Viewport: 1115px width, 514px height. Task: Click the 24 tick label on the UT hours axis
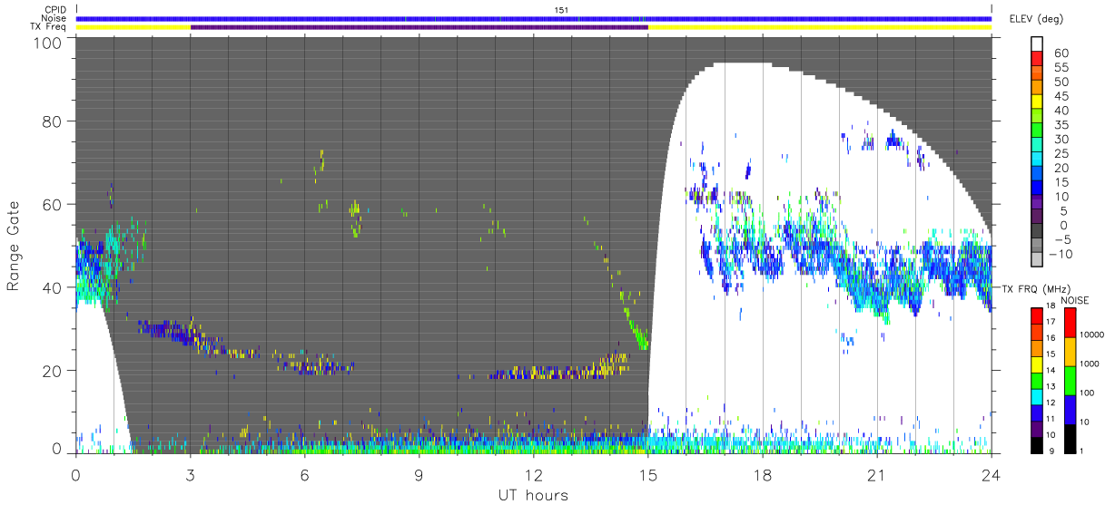(991, 474)
